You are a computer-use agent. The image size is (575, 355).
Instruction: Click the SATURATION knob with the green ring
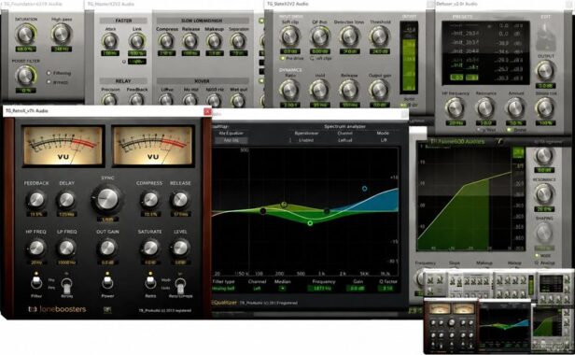click(26, 35)
